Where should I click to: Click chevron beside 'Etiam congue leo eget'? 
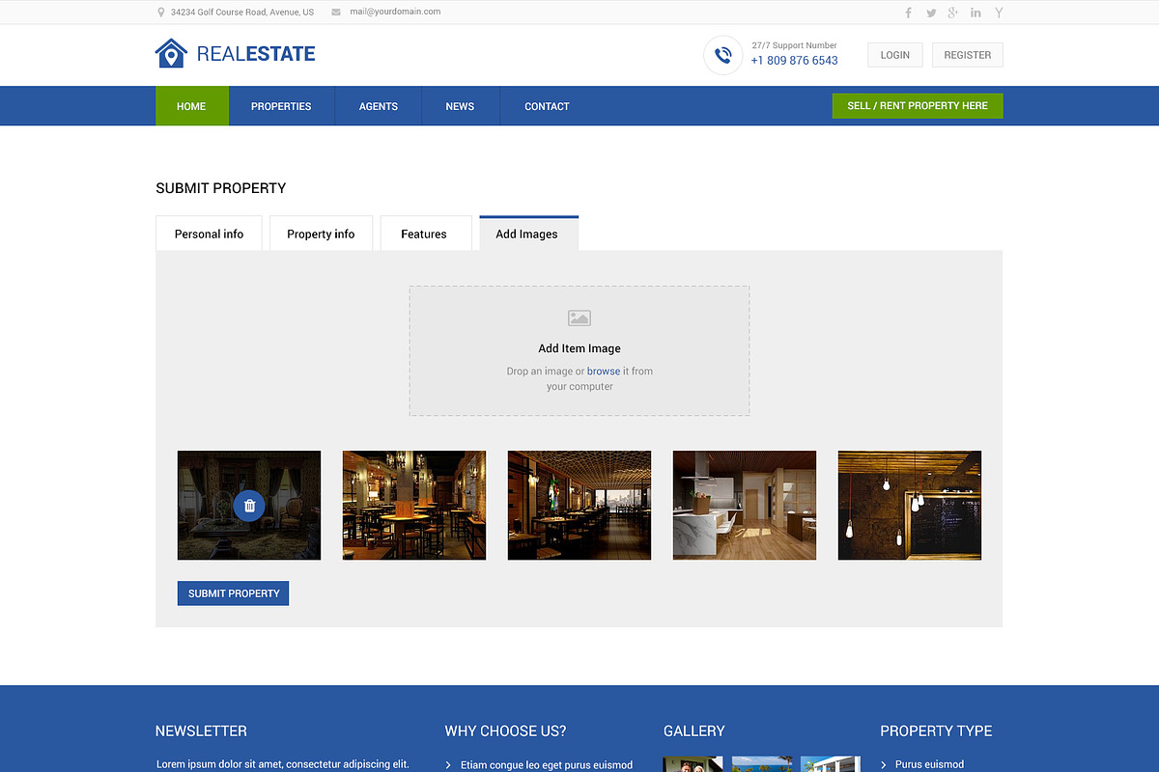tap(449, 765)
